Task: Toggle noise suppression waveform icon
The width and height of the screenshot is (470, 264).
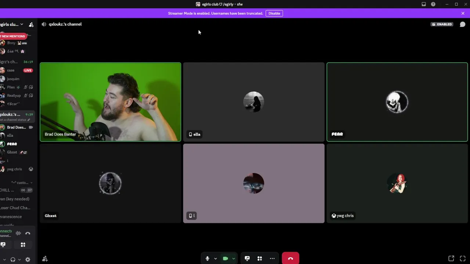Action: pyautogui.click(x=18, y=233)
